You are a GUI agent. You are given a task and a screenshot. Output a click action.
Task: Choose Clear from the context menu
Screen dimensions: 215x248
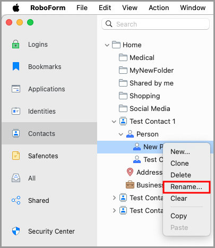point(186,198)
